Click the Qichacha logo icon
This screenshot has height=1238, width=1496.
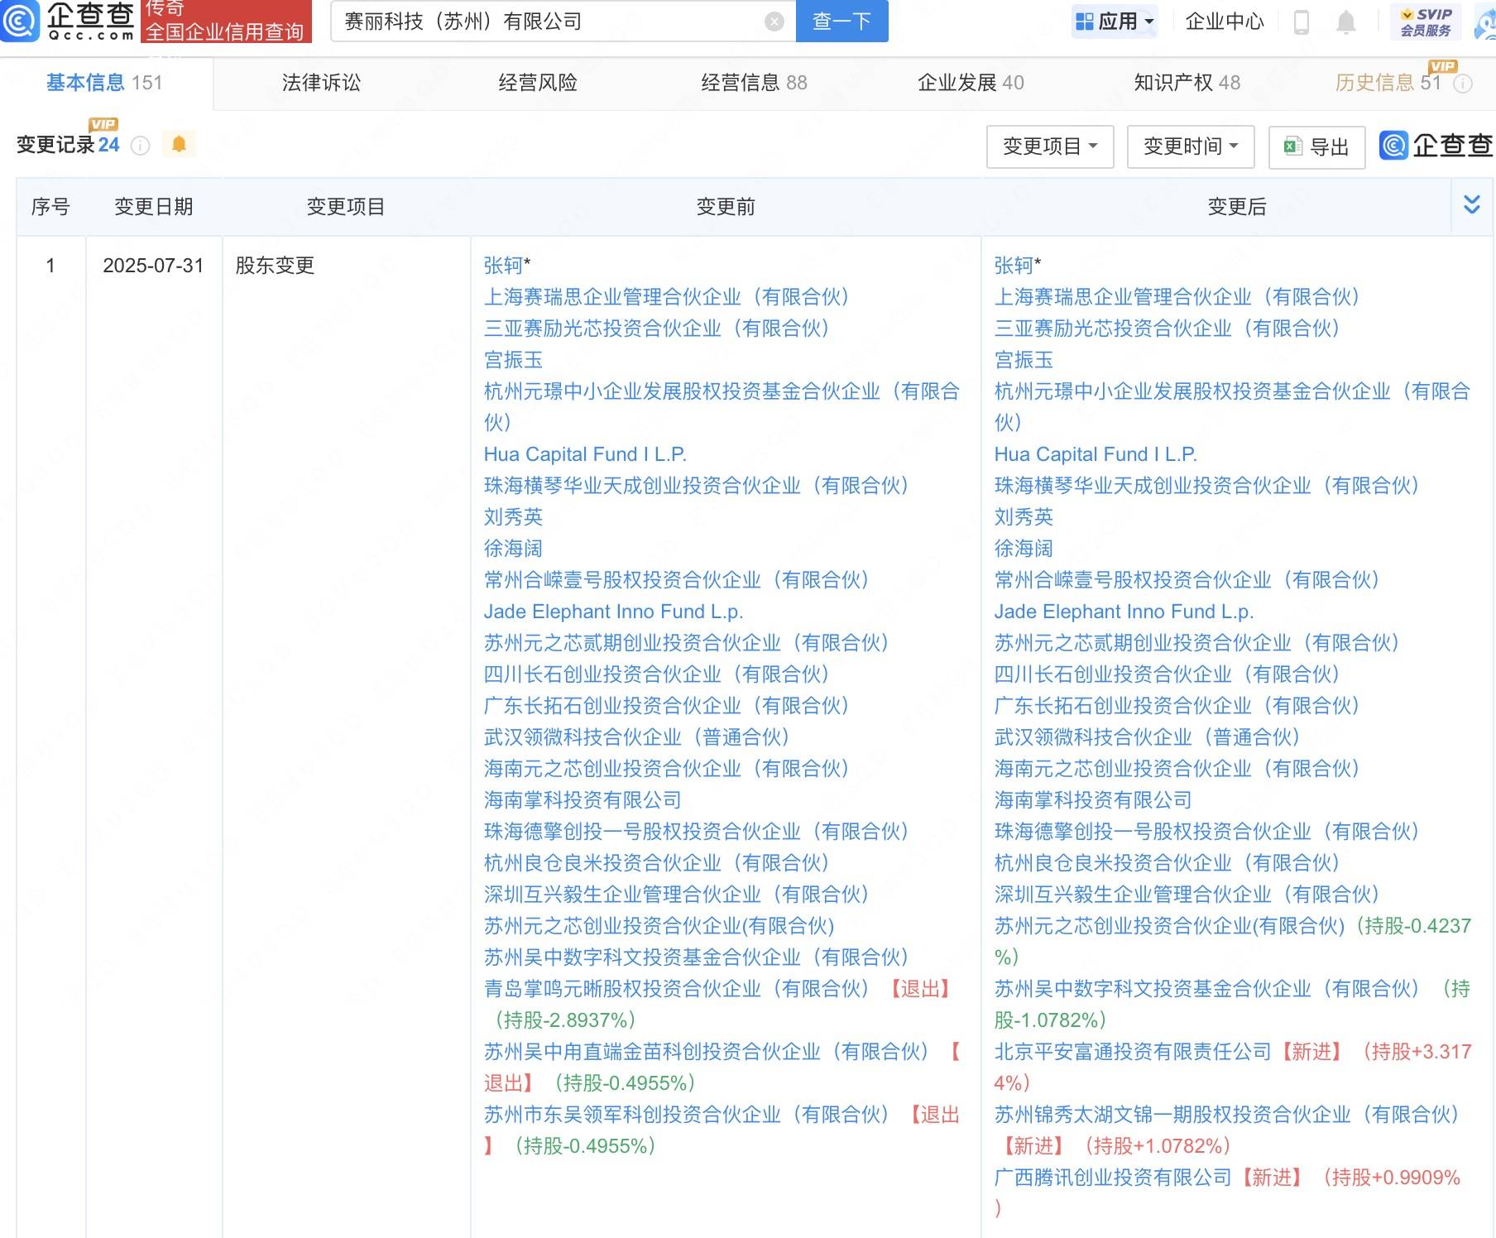click(x=20, y=21)
